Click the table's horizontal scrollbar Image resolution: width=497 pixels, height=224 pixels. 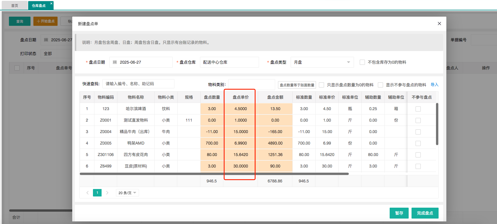pyautogui.click(x=214, y=174)
